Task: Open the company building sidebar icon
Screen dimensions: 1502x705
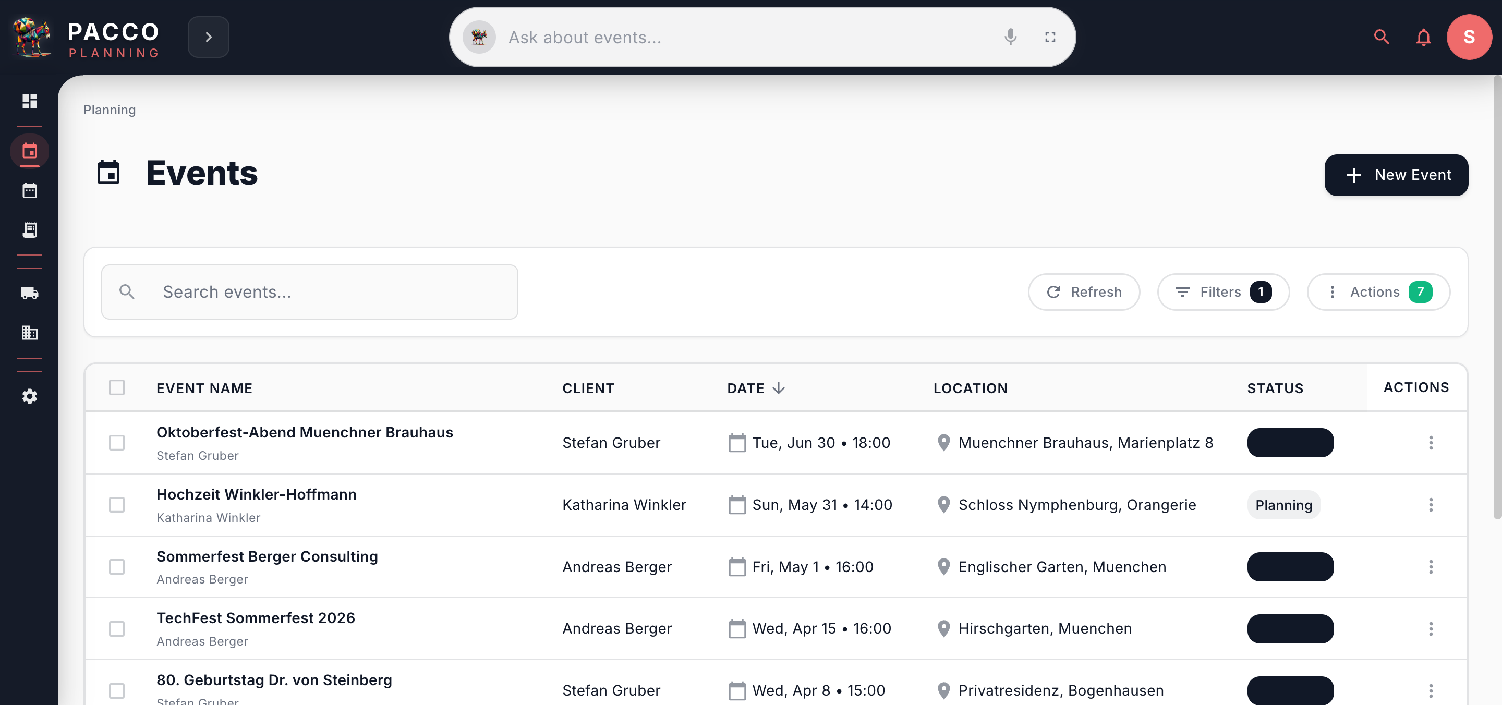Action: [30, 332]
